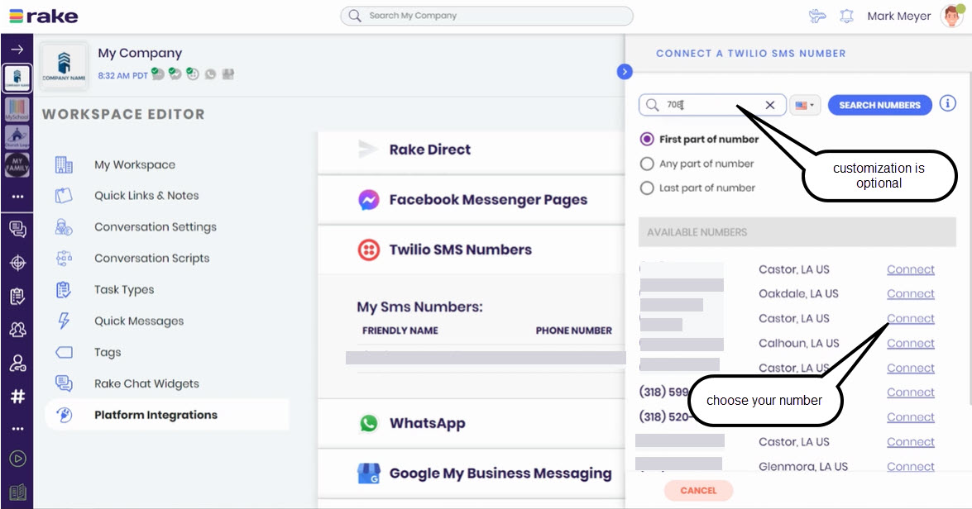Click the Search My Company field
Viewport: 972px width, 509px height.
486,16
